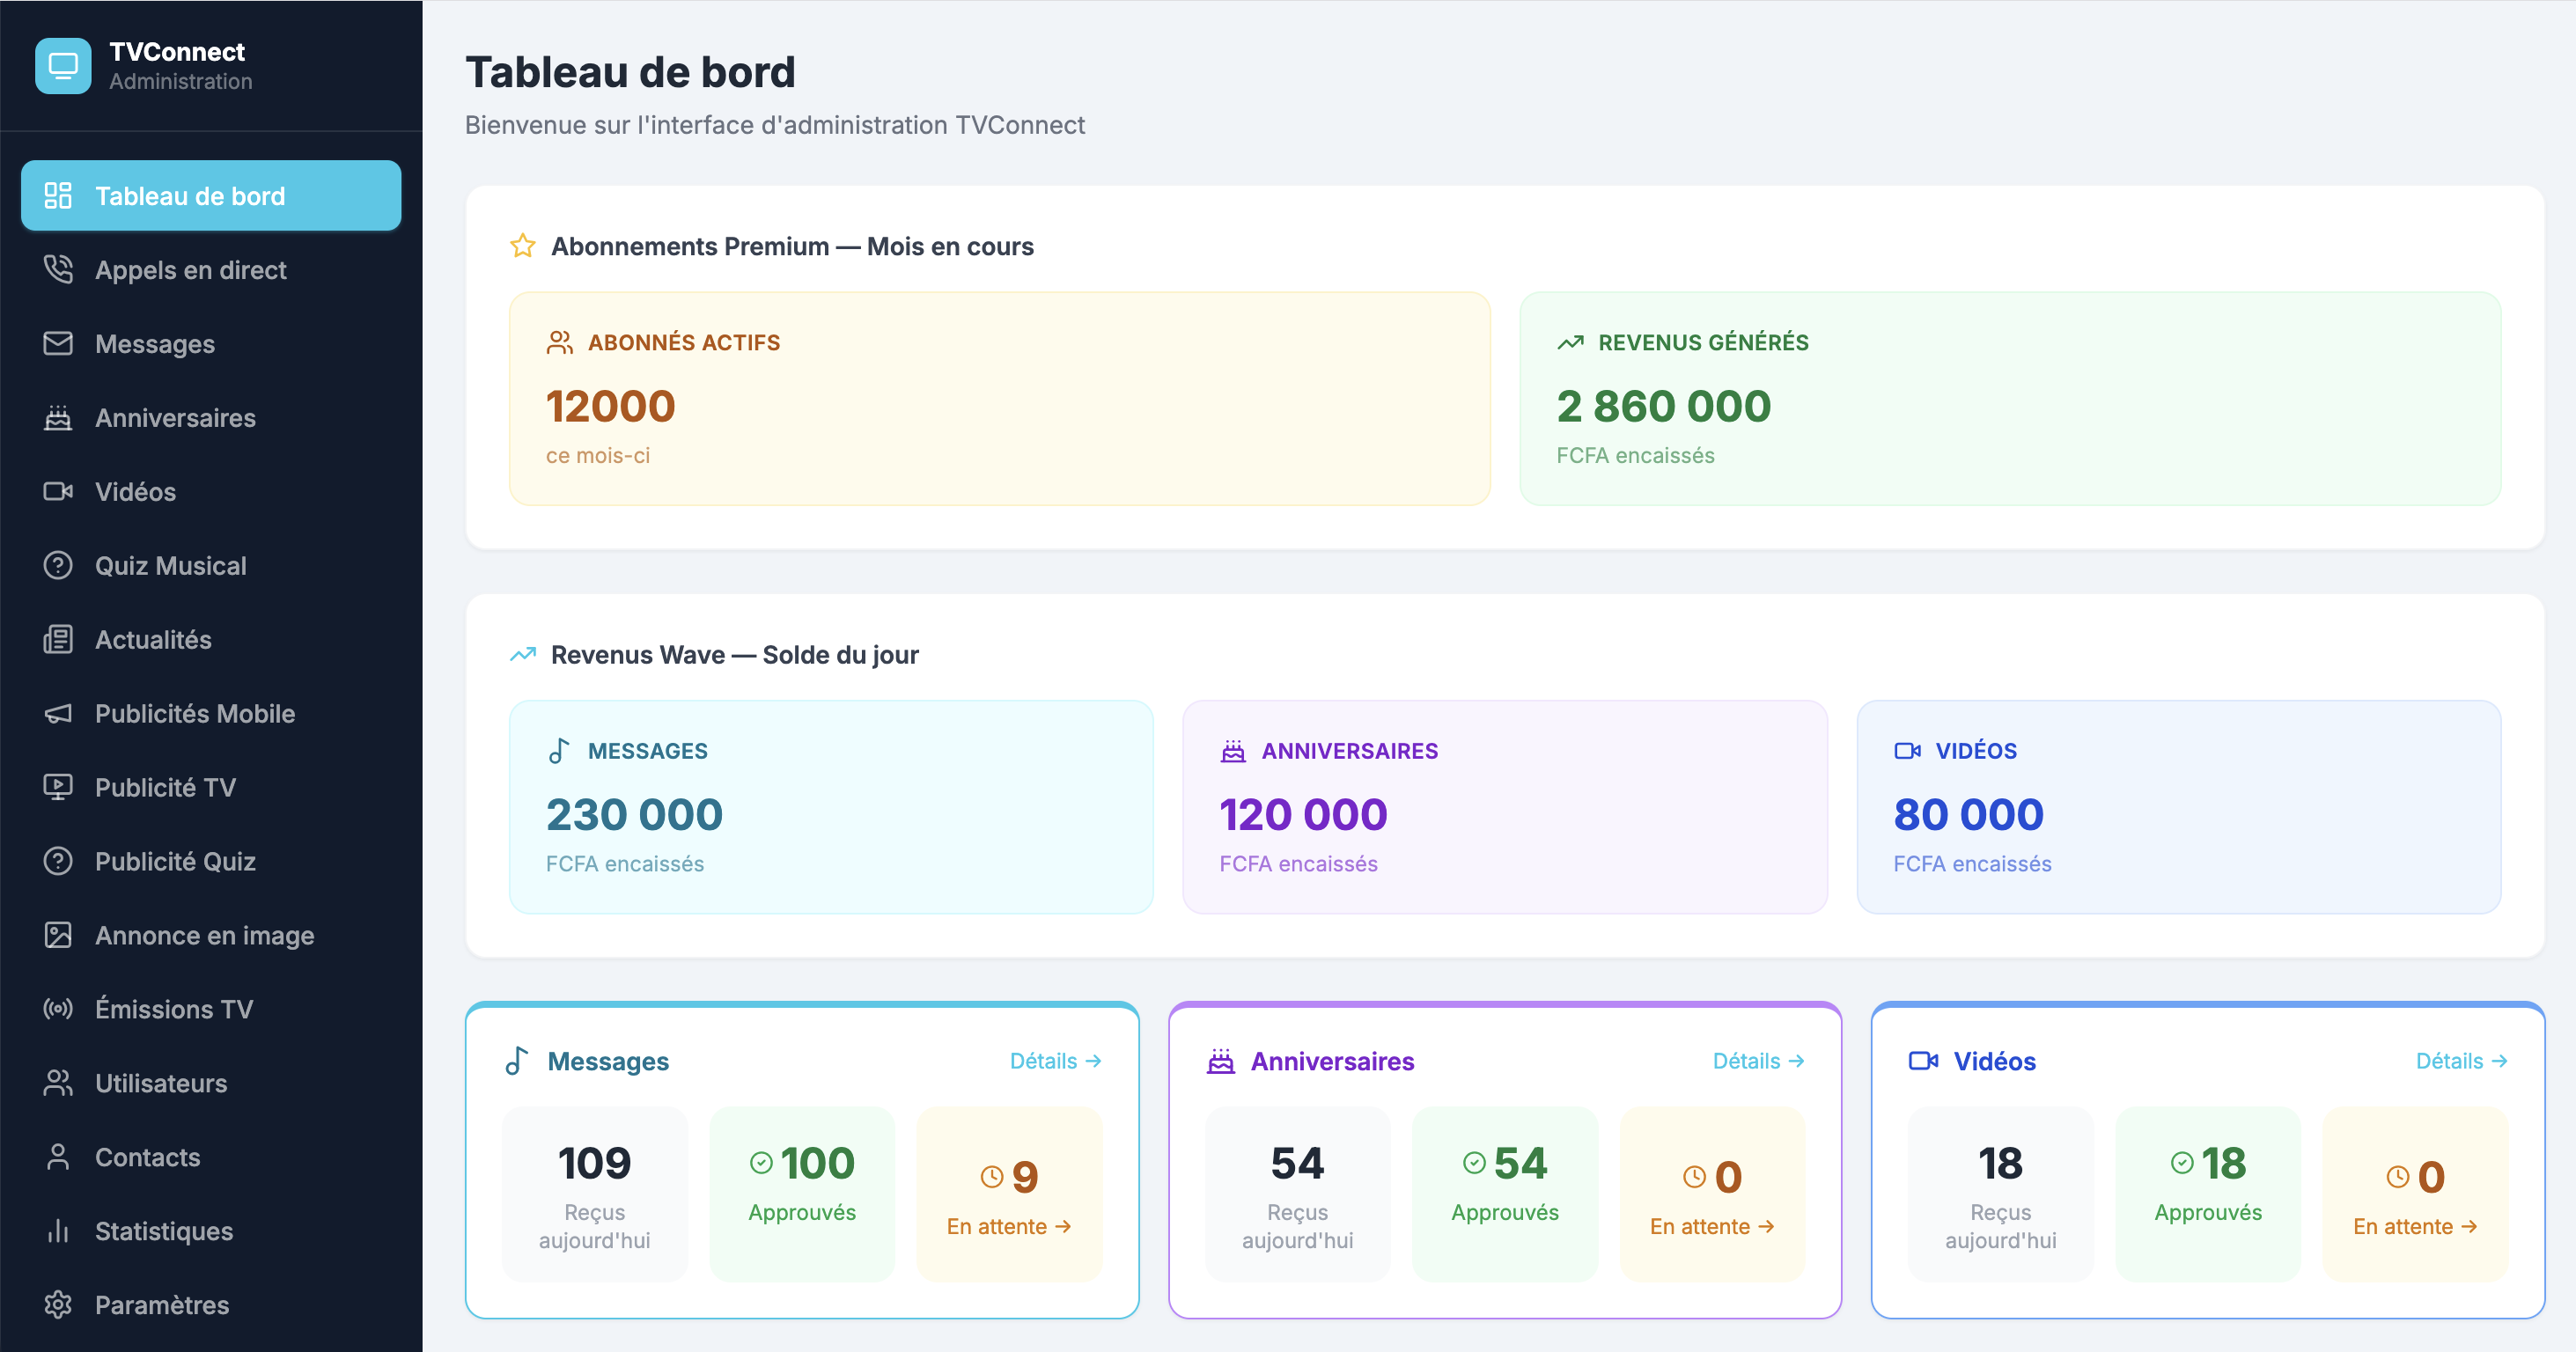Click the Contacts person icon
The image size is (2576, 1352).
pos(58,1158)
